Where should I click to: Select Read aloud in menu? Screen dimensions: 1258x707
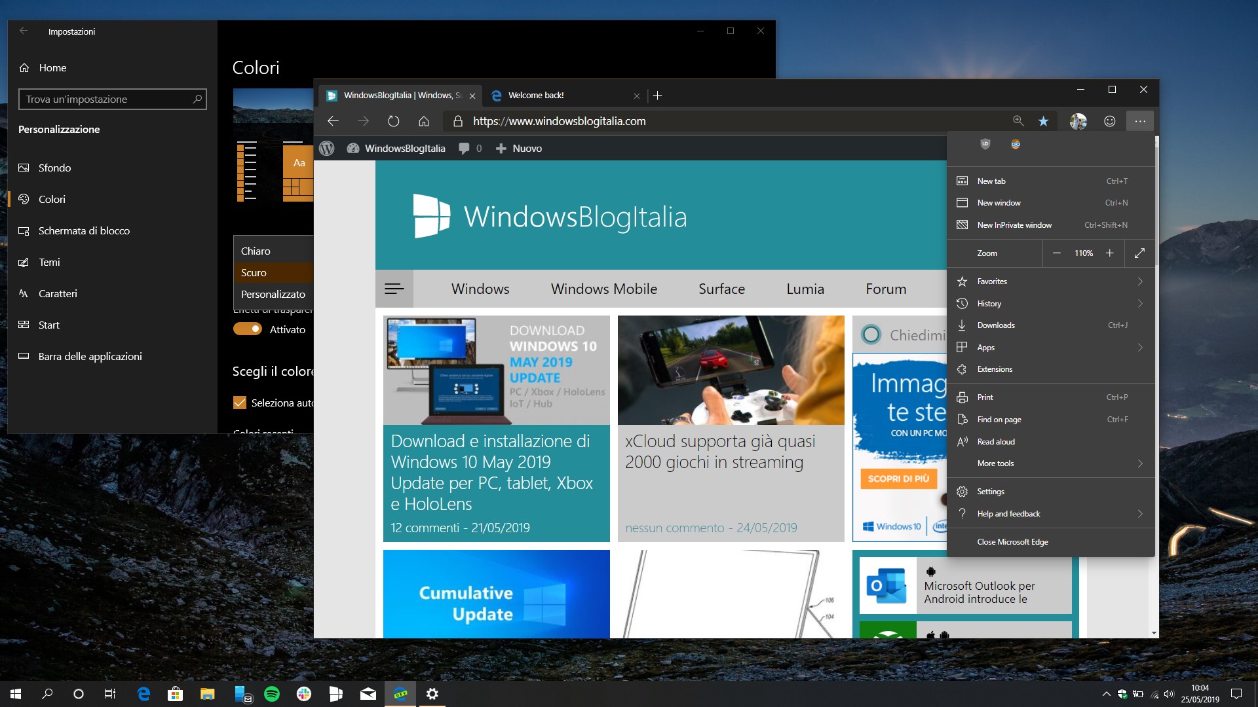pos(1051,442)
